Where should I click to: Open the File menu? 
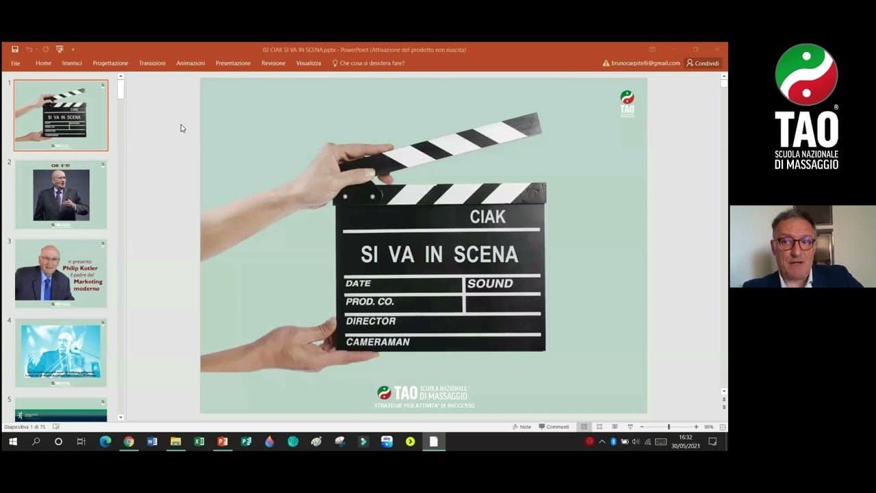[15, 63]
